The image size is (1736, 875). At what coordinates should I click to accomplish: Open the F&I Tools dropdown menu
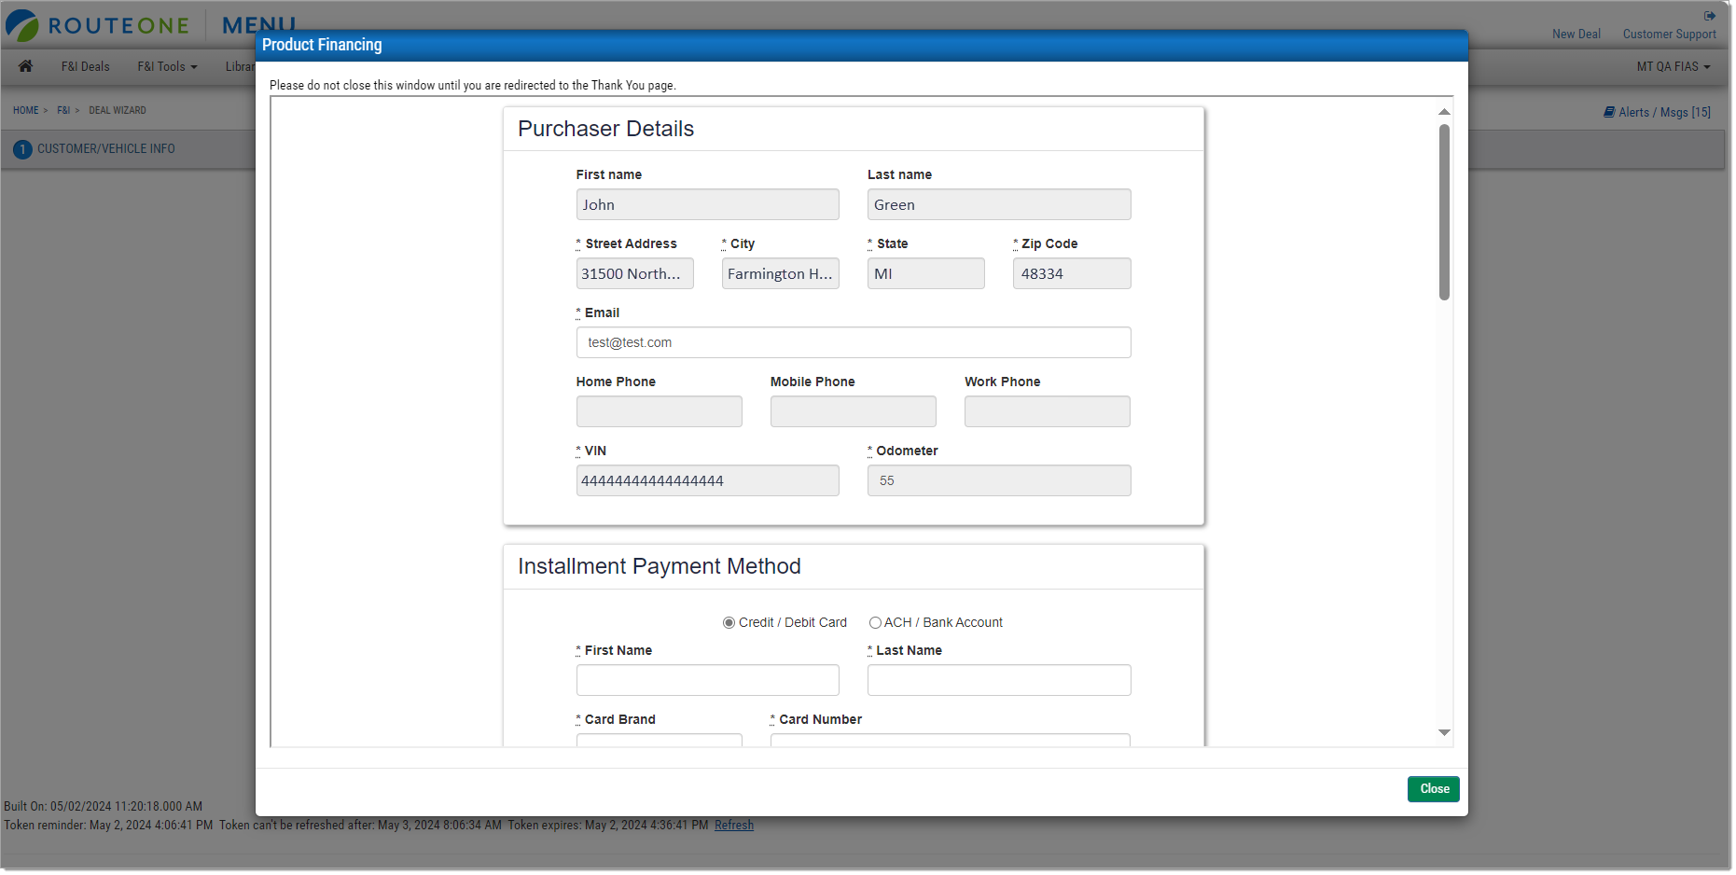(167, 66)
